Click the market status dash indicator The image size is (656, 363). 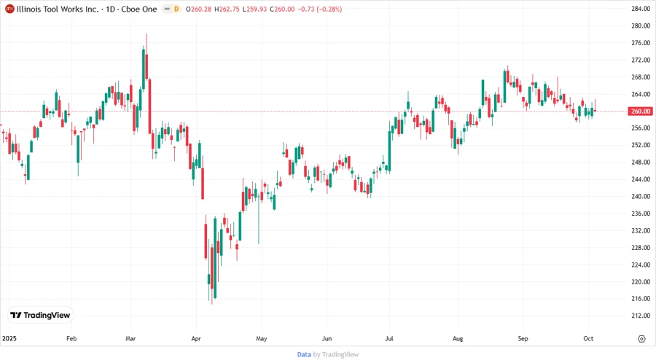click(x=167, y=9)
